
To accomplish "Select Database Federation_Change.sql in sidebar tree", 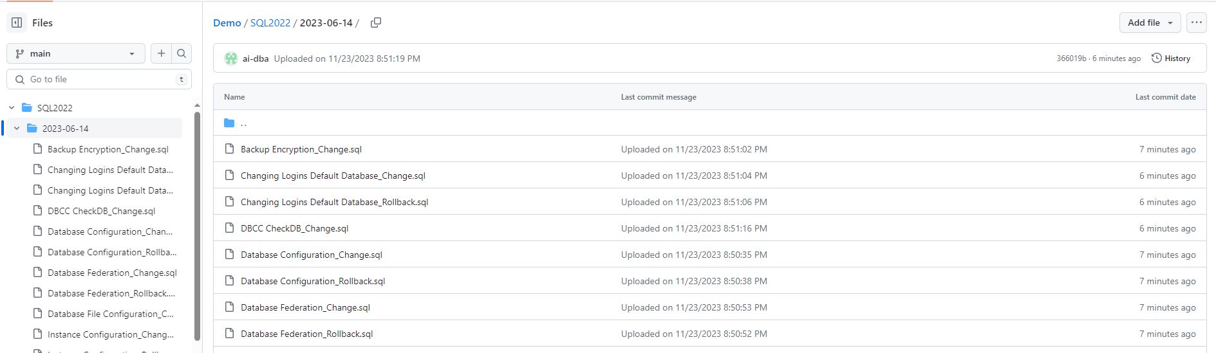I will click(111, 273).
